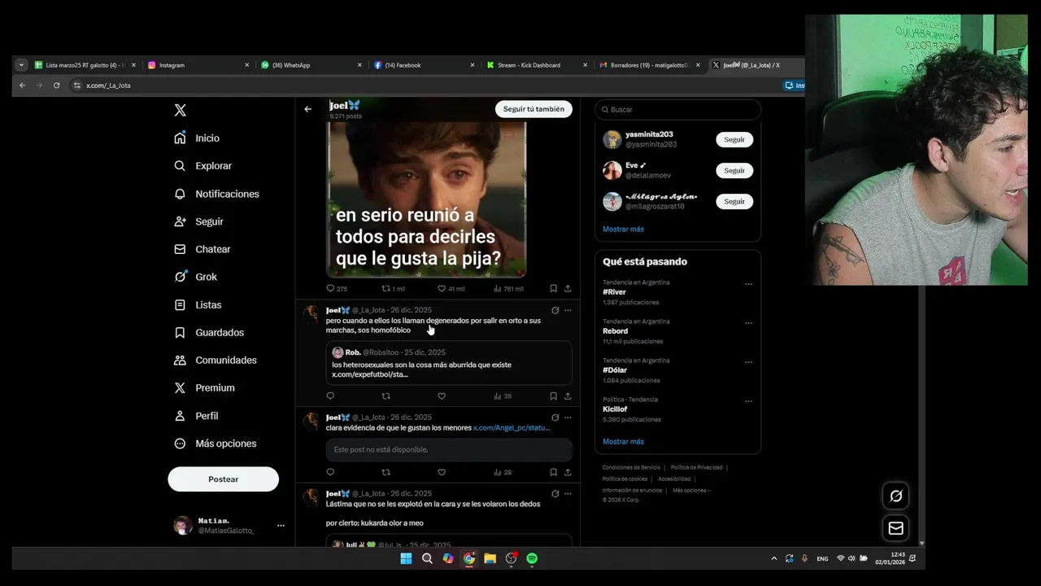Open account menu for Matias
This screenshot has height=586, width=1041.
(x=281, y=526)
